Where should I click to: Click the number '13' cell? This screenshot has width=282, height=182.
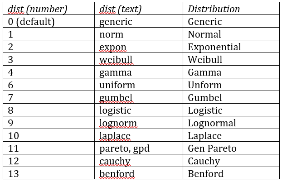click(49, 173)
